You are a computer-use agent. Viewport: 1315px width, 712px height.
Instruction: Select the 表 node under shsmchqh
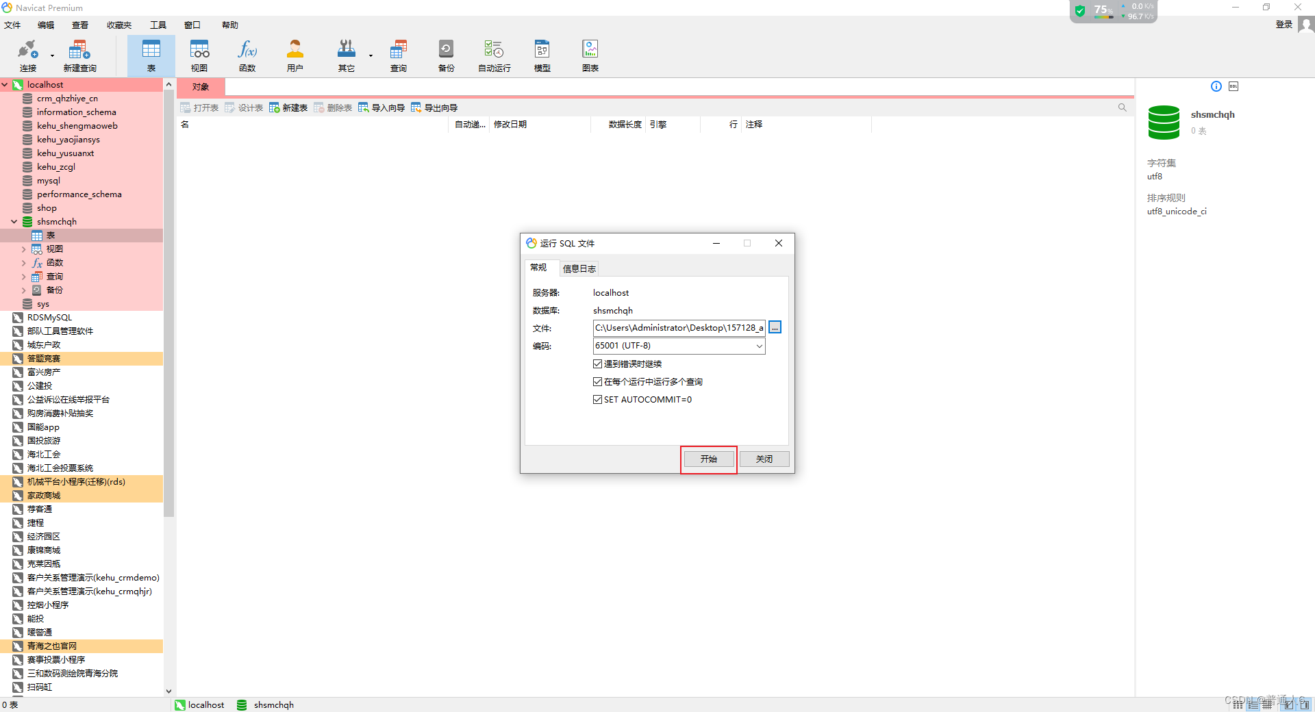[x=51, y=236]
